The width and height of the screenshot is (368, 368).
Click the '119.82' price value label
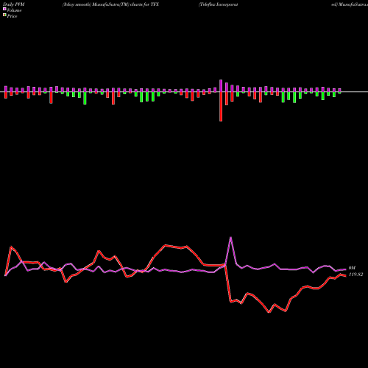[355, 275]
